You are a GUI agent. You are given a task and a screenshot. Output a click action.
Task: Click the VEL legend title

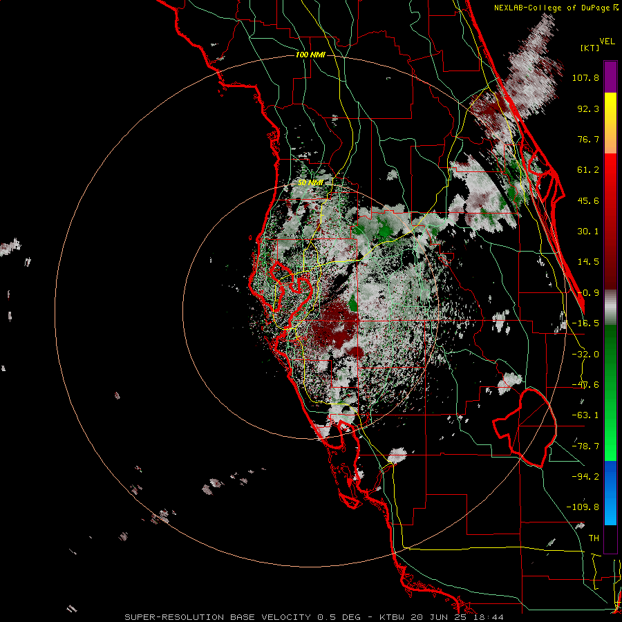click(607, 41)
